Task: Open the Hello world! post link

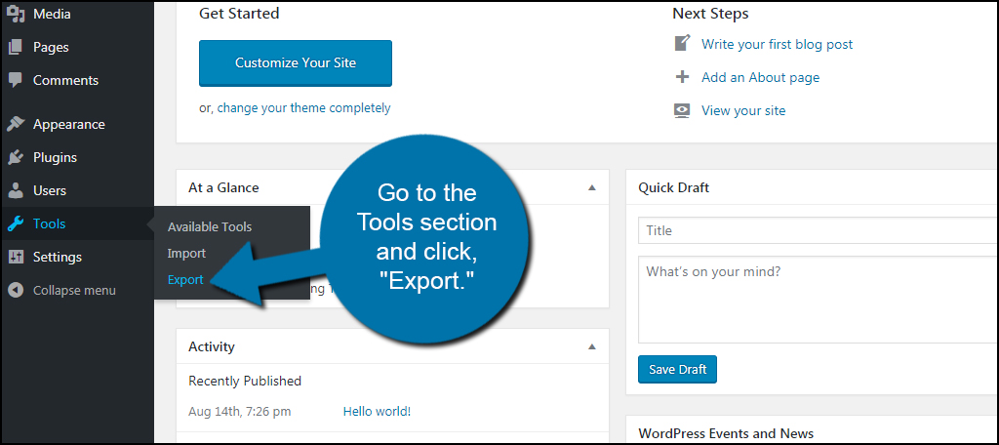Action: (x=378, y=411)
